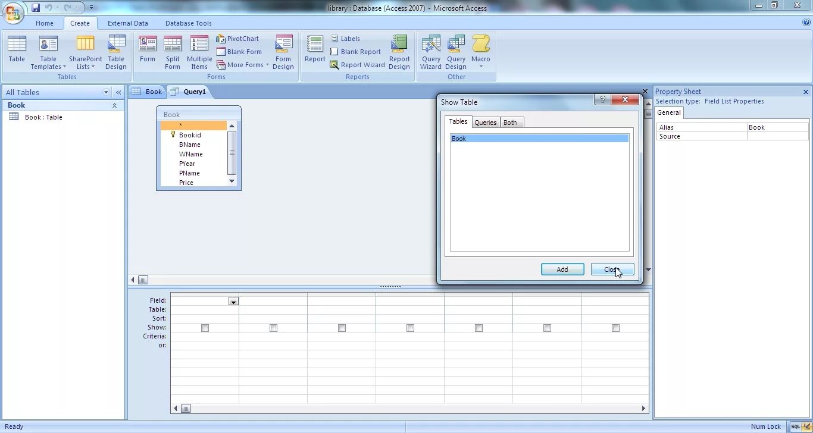Screen dimensions: 813x433
Task: Toggle Show checkbox in second column
Action: [x=273, y=328]
